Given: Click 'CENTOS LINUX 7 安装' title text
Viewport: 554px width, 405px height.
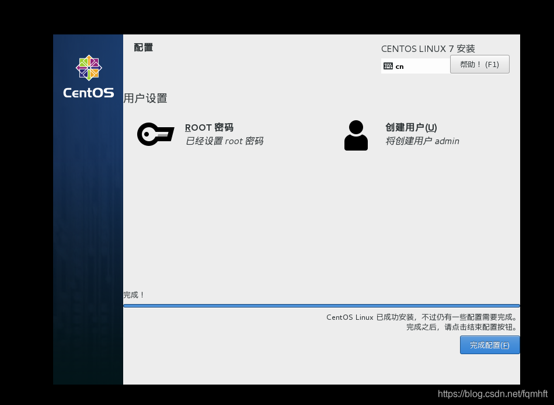Looking at the screenshot, I should (428, 48).
